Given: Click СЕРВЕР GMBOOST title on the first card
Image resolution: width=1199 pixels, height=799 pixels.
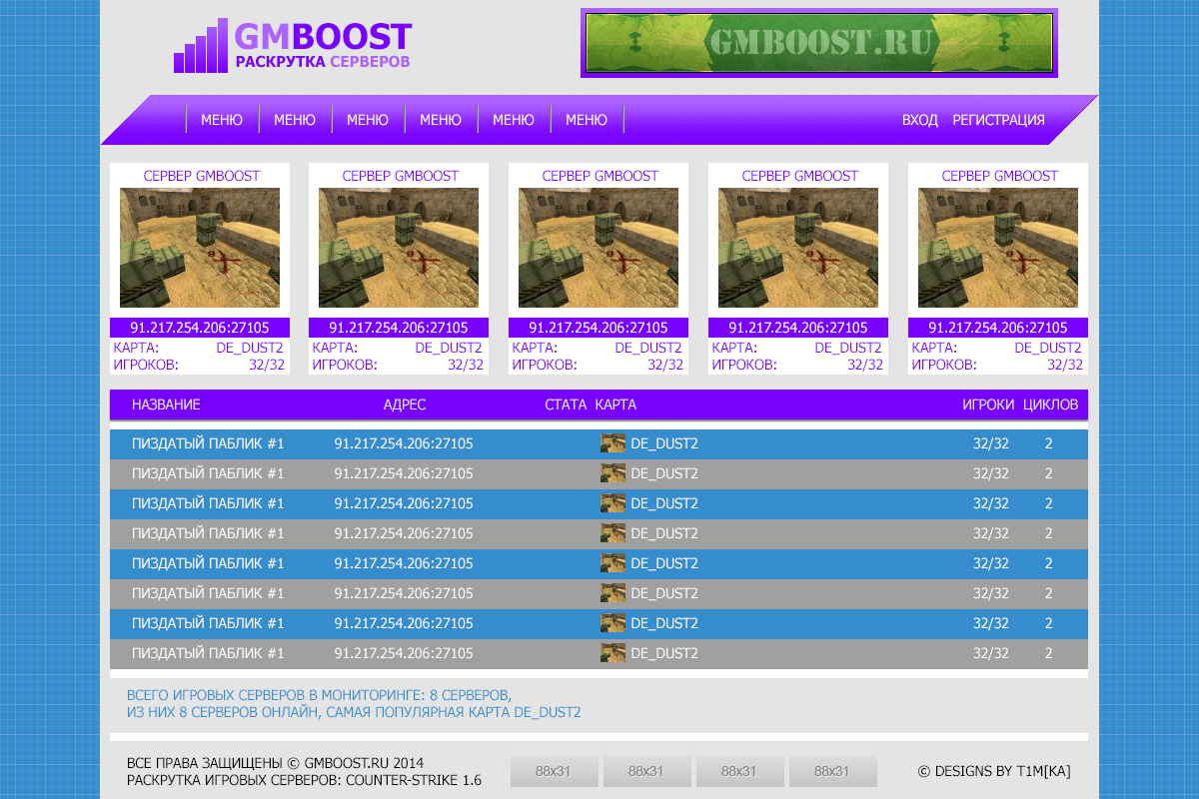Looking at the screenshot, I should coord(202,176).
